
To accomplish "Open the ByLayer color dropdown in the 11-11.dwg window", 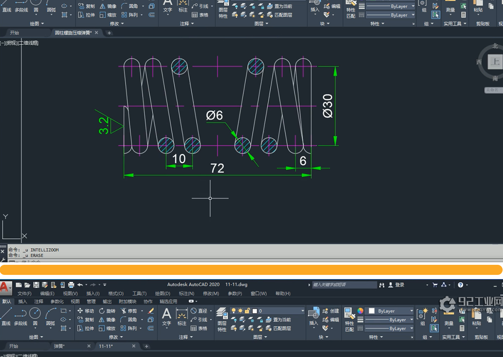I will coord(411,311).
